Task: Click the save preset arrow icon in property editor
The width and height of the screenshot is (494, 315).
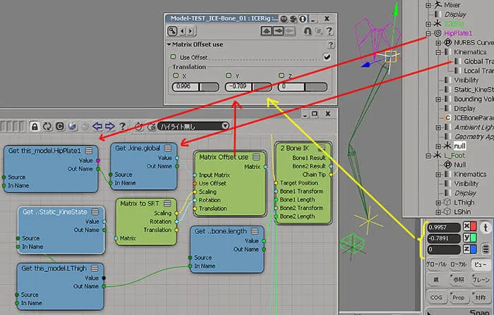Action: tap(278, 31)
